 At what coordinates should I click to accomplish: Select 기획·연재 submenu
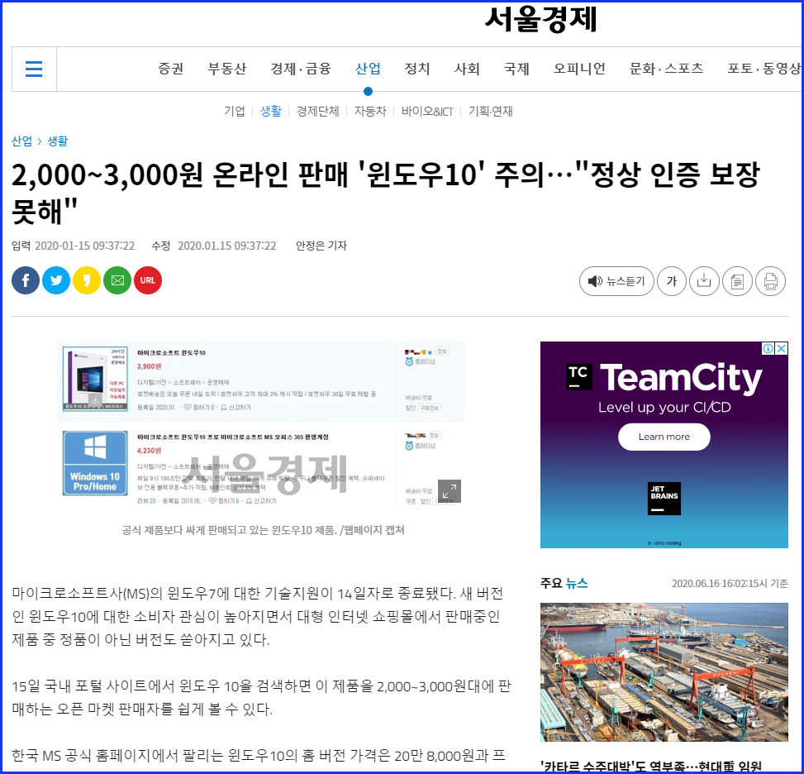click(x=490, y=112)
